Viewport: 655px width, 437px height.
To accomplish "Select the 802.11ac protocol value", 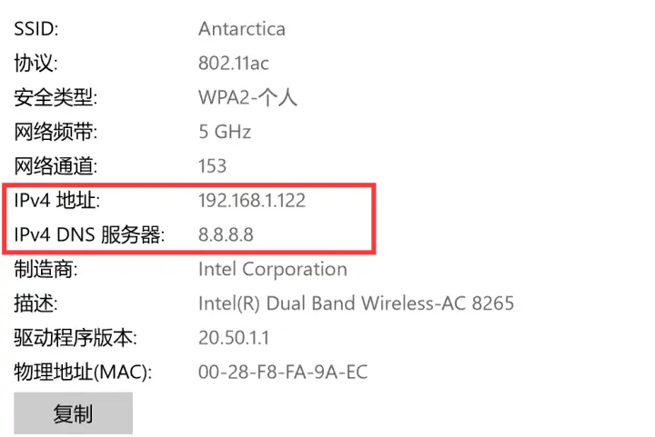I will 234,64.
